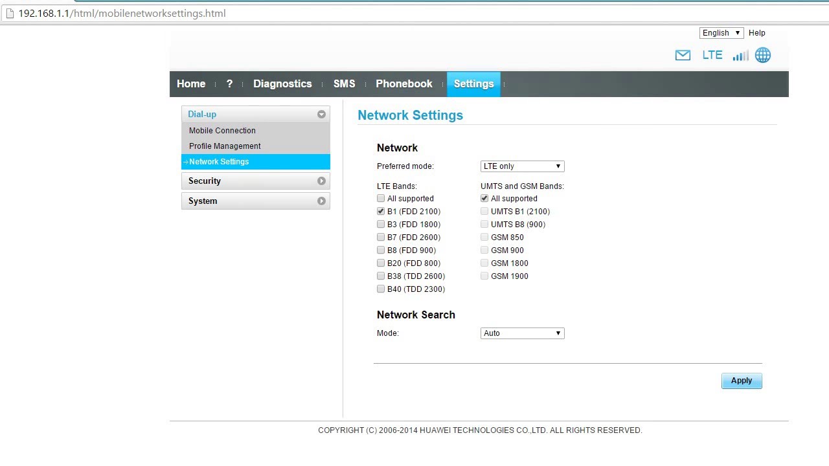Screen dimensions: 829x466
Task: Click the globe connection status icon
Action: point(763,55)
